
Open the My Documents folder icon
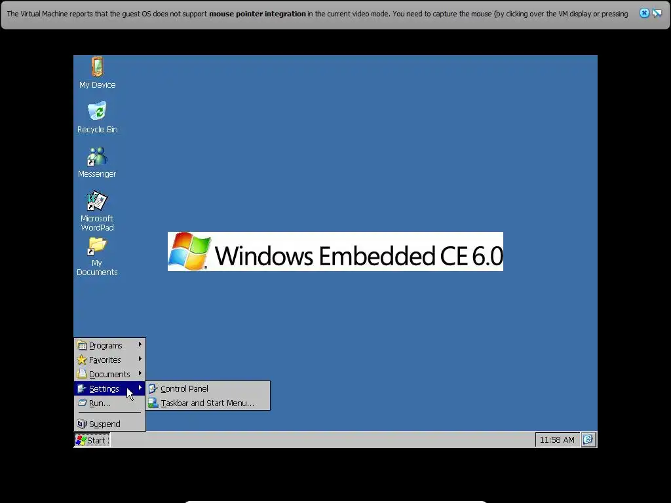coord(97,257)
